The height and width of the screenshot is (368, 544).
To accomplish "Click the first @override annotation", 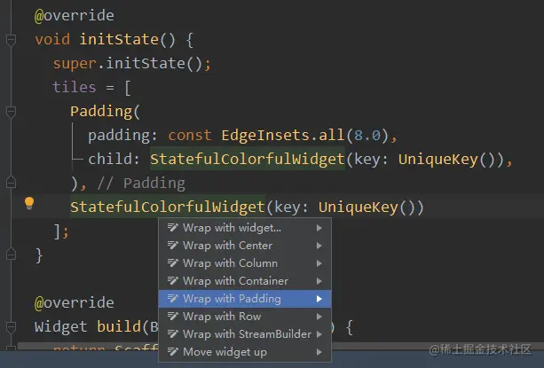I will [x=75, y=16].
